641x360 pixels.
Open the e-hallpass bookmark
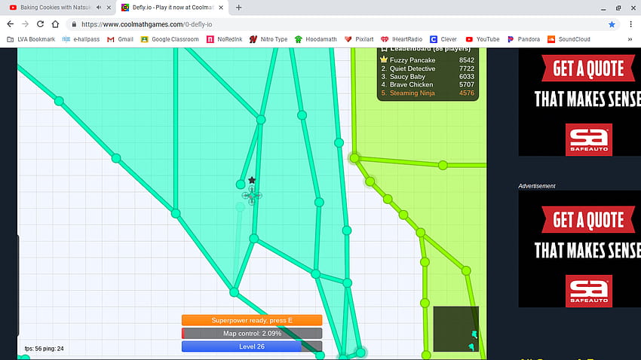pyautogui.click(x=81, y=39)
